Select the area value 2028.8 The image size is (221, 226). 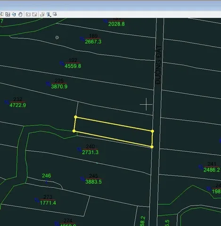point(116,24)
